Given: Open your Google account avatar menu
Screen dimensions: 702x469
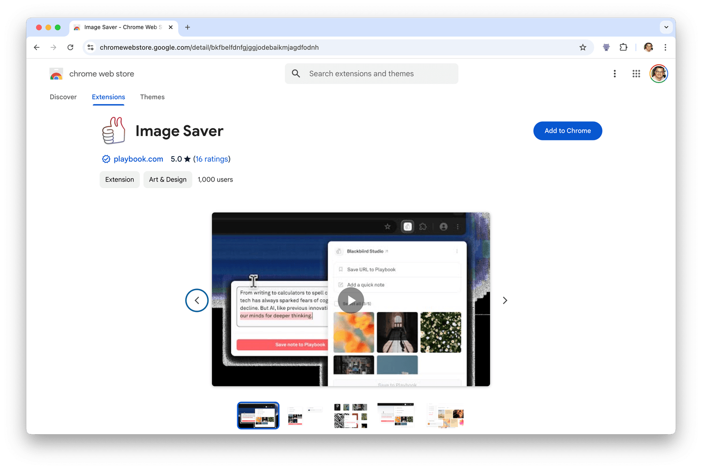Looking at the screenshot, I should [659, 74].
